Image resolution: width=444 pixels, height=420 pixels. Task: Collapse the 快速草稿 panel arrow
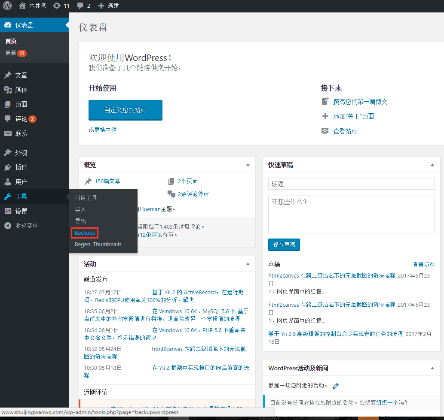[432, 165]
